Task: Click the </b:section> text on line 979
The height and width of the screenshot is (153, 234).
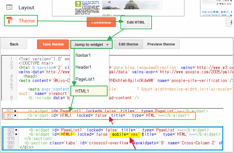Action: point(38,138)
